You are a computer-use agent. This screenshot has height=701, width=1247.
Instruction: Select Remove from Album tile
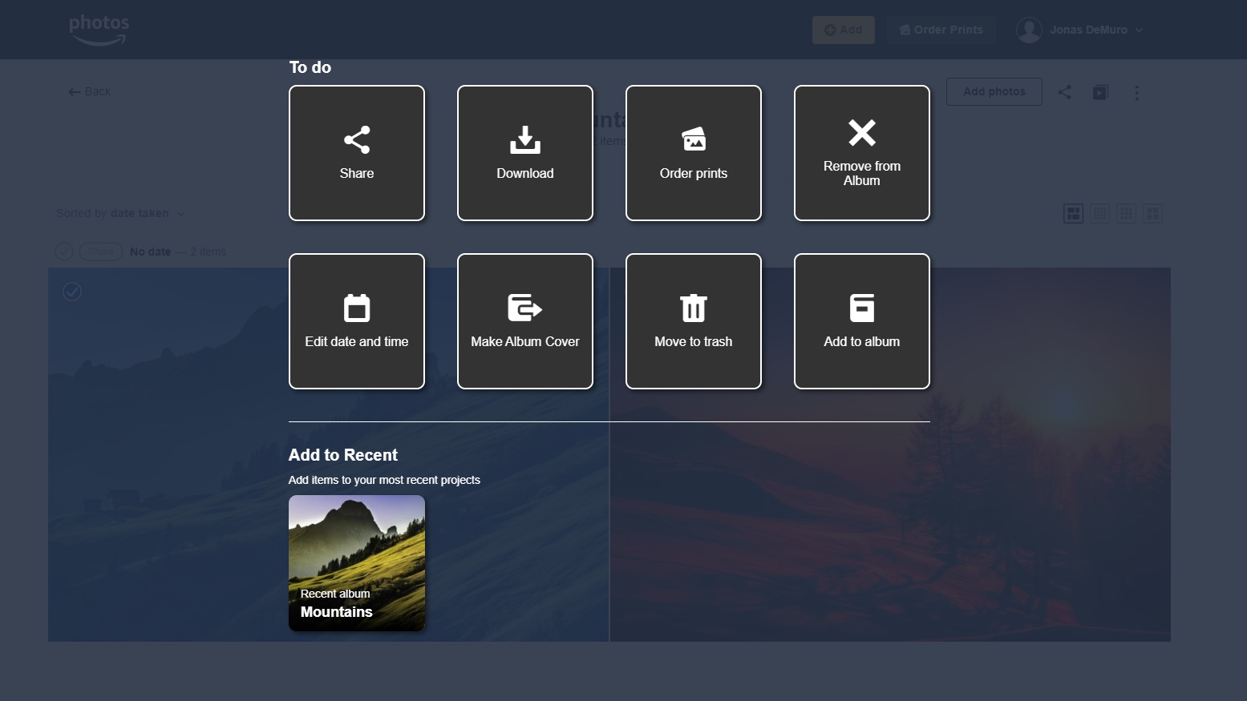tap(862, 153)
